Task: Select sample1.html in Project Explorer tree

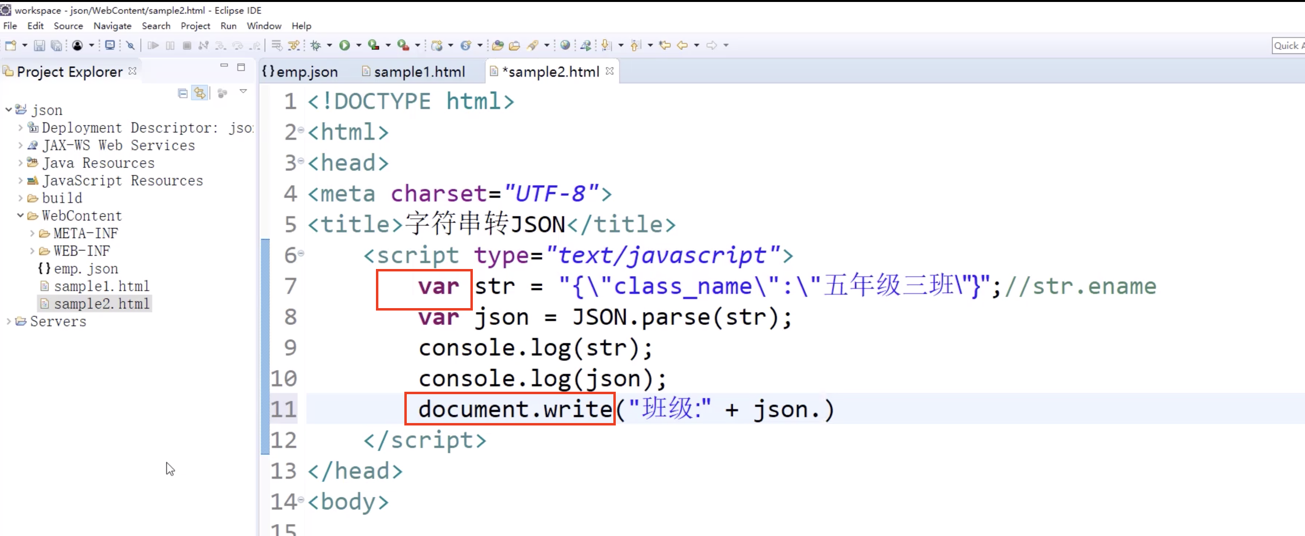Action: pyautogui.click(x=95, y=287)
